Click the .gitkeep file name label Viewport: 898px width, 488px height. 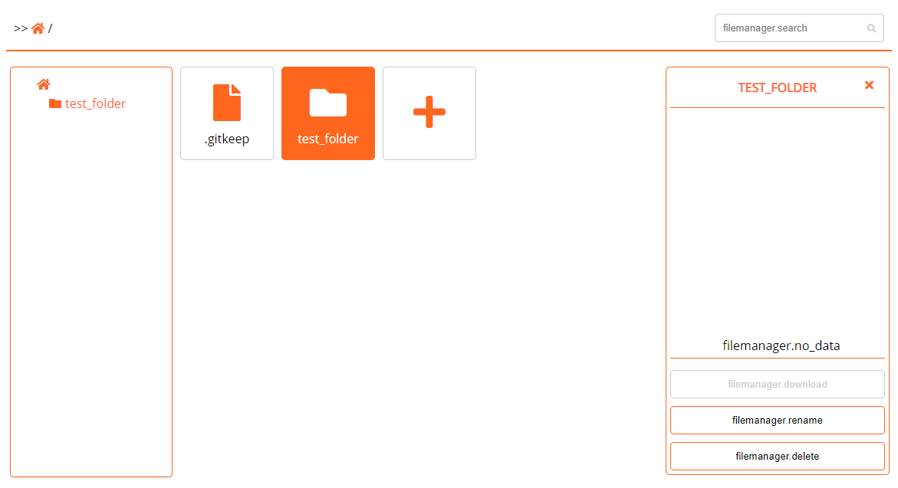pos(227,139)
